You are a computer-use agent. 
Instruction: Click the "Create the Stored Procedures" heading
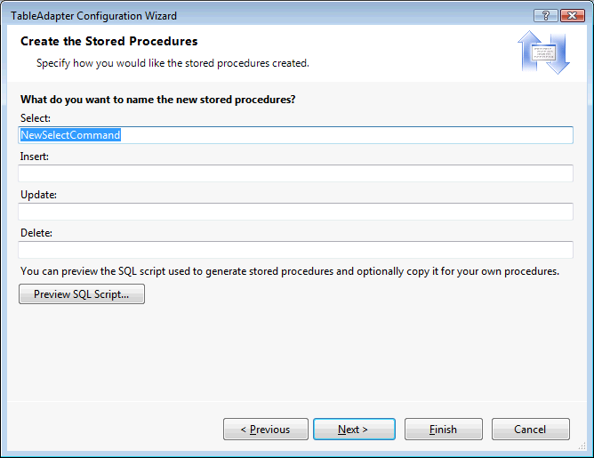(108, 42)
